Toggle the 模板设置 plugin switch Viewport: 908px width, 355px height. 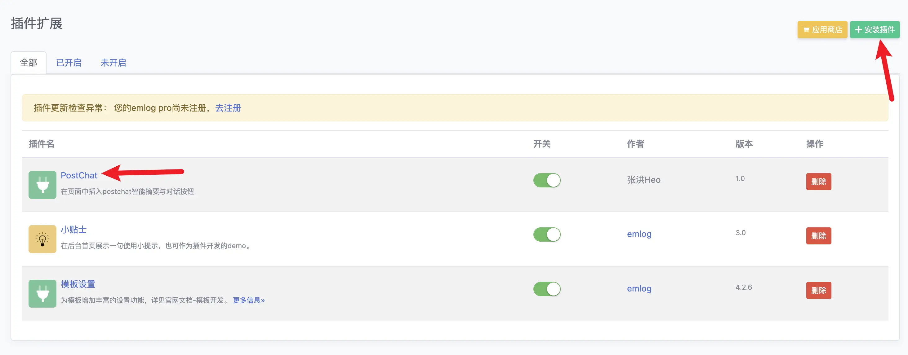coord(547,289)
